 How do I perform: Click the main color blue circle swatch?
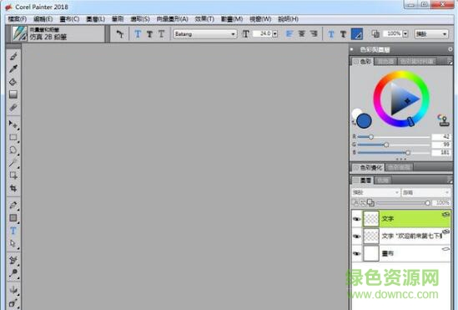coord(364,121)
